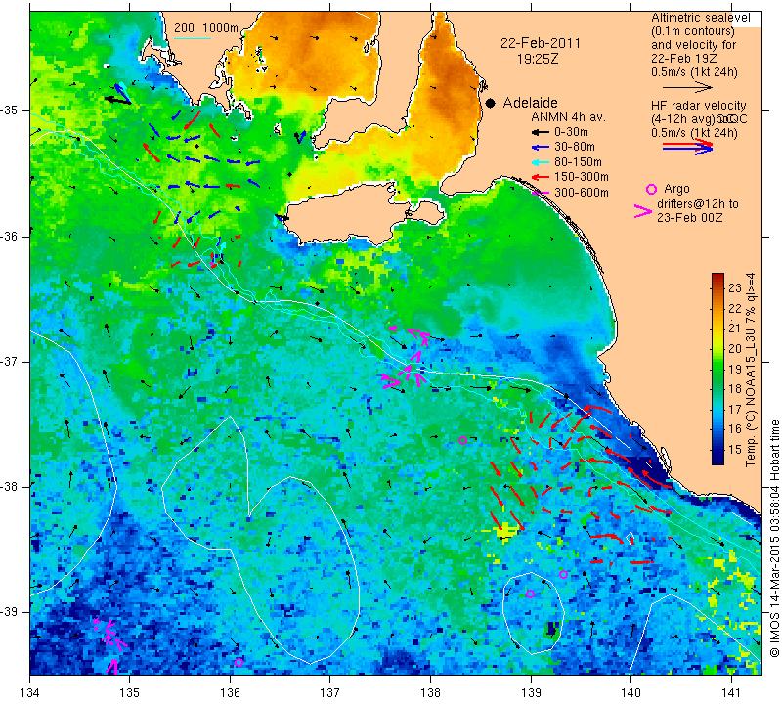Click longitude label 136 on axis
Viewport: 782px width, 704px height.
(230, 693)
